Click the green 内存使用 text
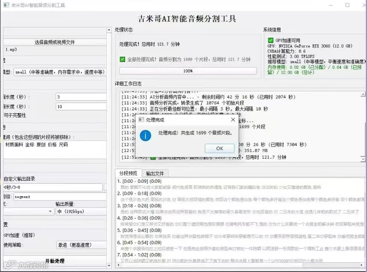Image resolution: width=367 pixels, height=272 pixels. (x=315, y=70)
